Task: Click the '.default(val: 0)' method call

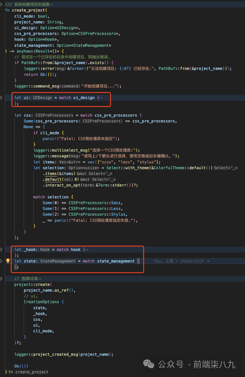Action: coord(61,179)
